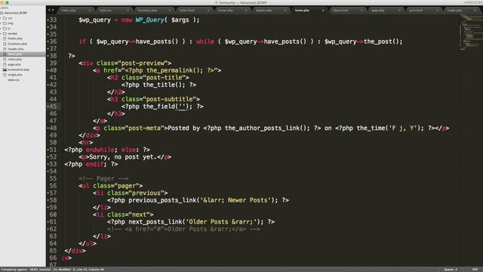Open Spaces indentation setting in status bar

[x=451, y=270]
